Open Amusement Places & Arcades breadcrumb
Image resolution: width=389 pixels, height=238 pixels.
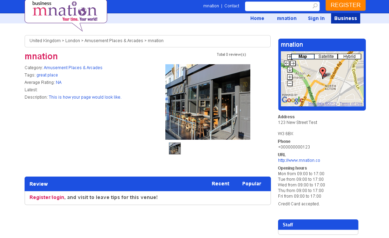[114, 41]
